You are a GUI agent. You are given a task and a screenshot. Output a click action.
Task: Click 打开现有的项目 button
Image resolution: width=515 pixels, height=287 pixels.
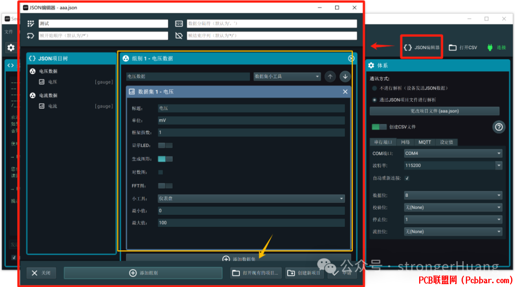tap(256, 273)
